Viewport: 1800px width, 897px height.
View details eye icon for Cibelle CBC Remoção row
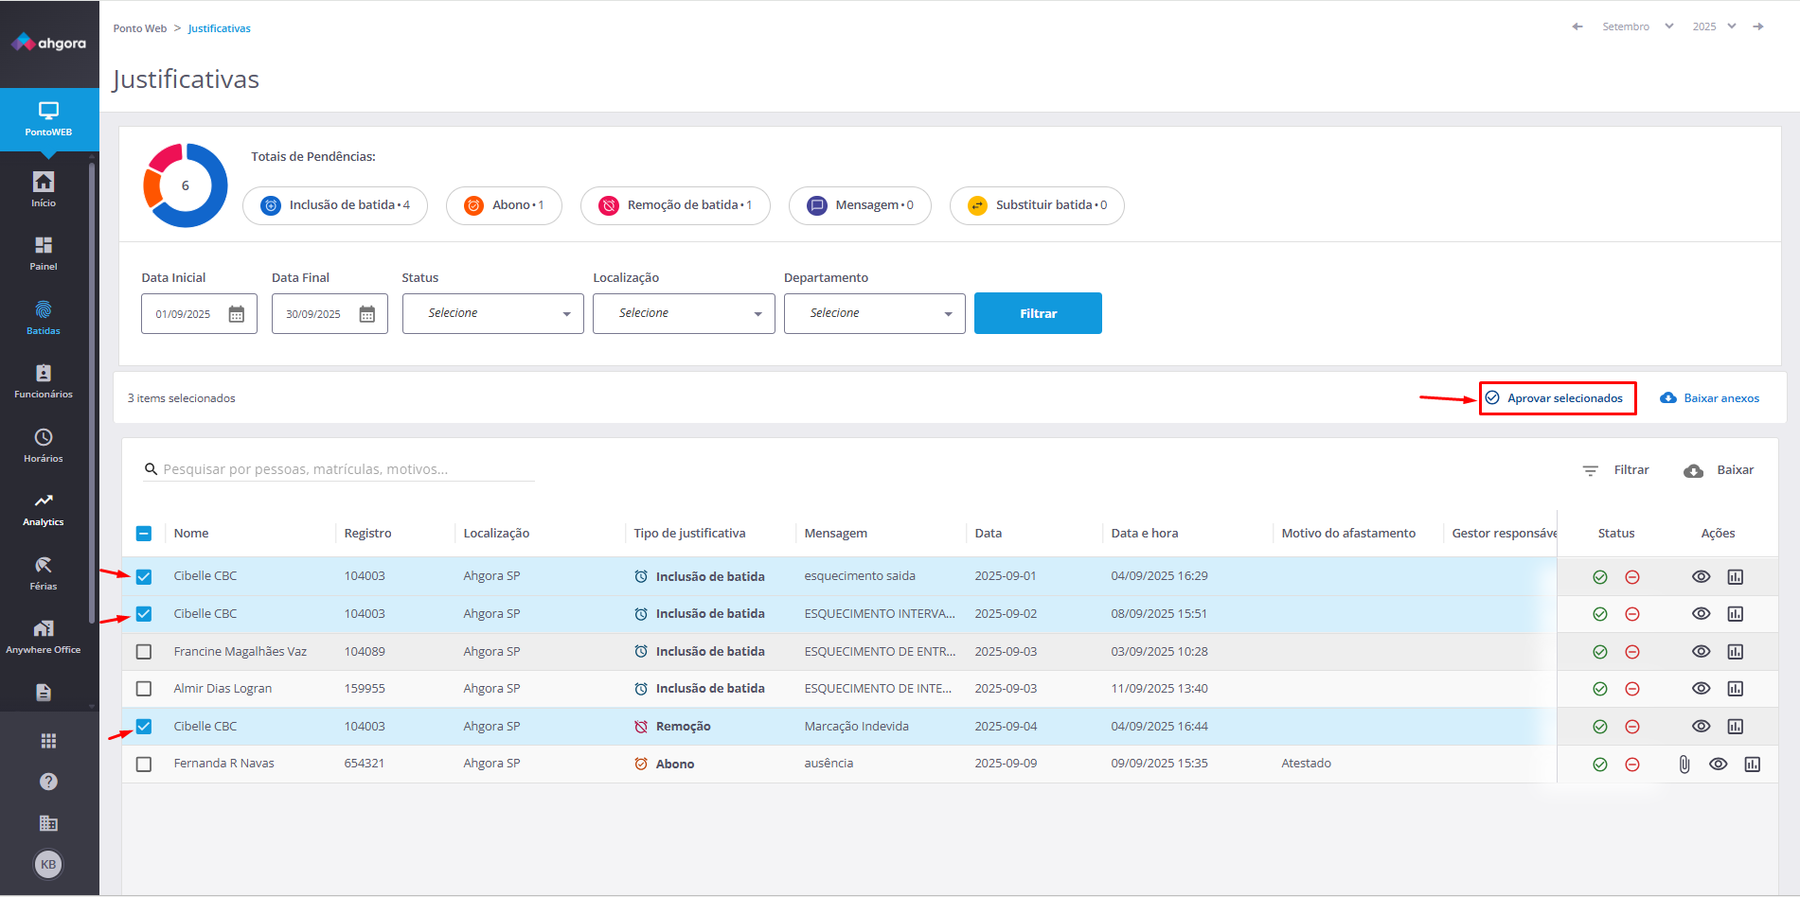point(1701,727)
